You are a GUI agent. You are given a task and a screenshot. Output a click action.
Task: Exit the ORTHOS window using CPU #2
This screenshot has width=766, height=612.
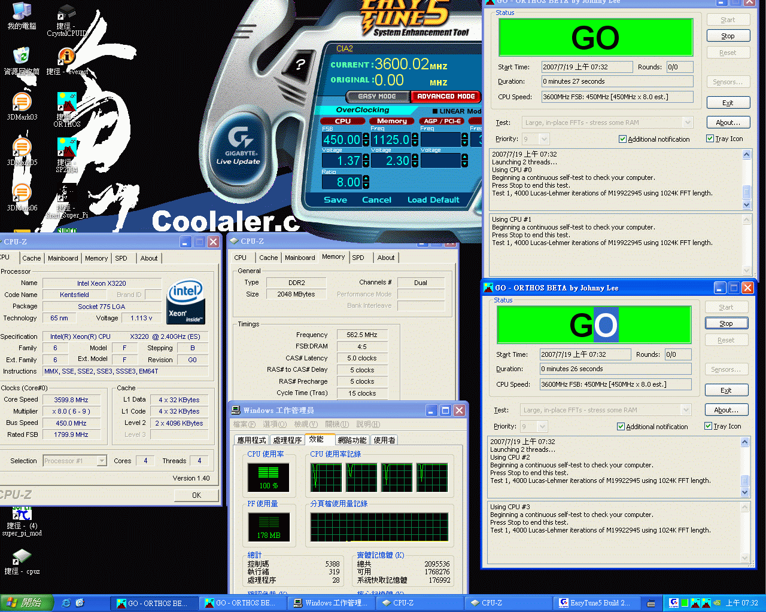[x=726, y=390]
